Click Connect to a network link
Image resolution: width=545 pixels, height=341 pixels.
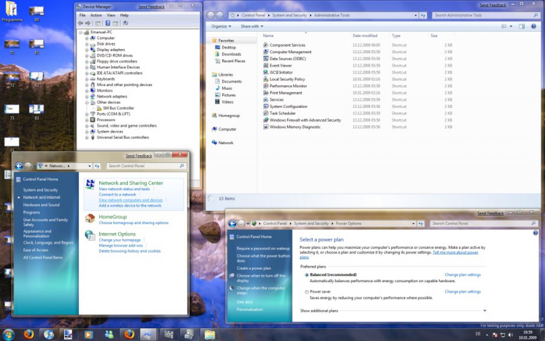click(x=118, y=194)
